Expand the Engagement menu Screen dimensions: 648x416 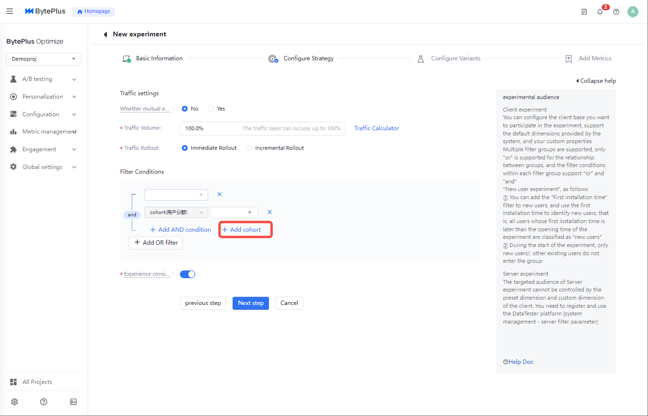(x=74, y=149)
